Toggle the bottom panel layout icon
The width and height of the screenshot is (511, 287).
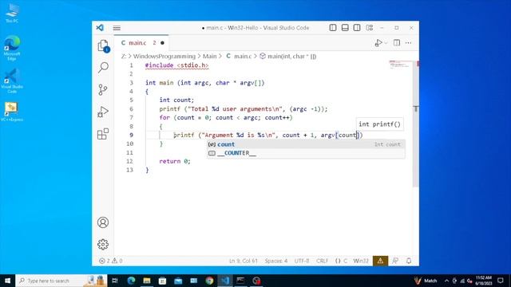click(x=345, y=28)
